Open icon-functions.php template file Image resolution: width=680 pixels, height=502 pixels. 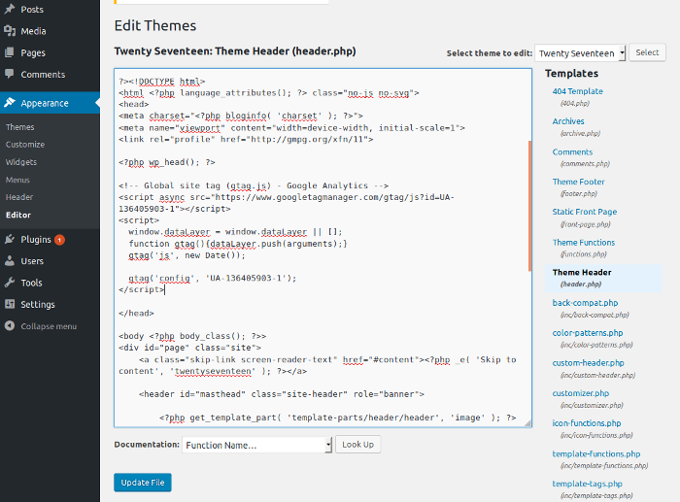click(x=587, y=423)
